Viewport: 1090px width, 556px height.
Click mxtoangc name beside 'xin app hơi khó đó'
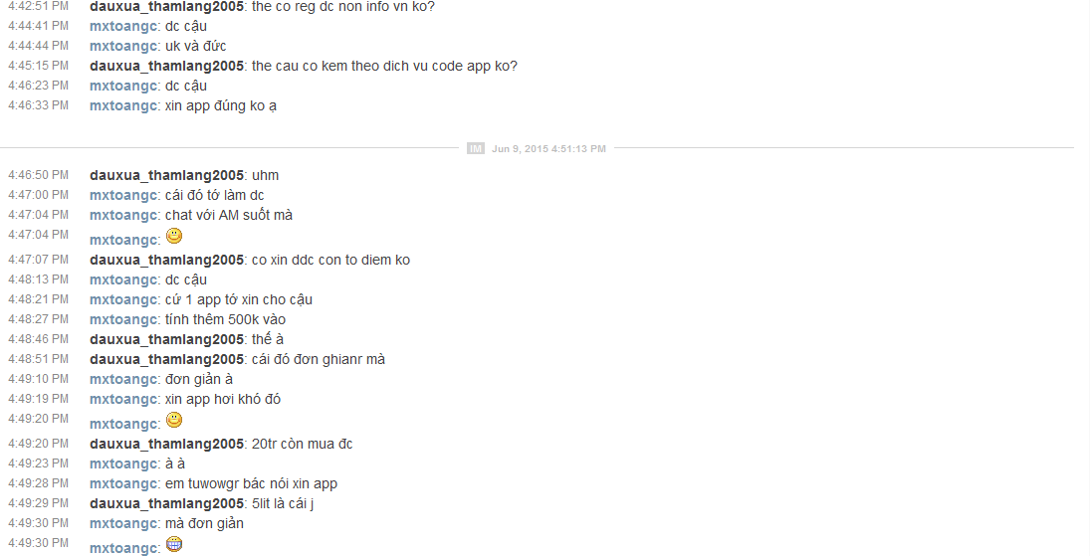(x=123, y=400)
